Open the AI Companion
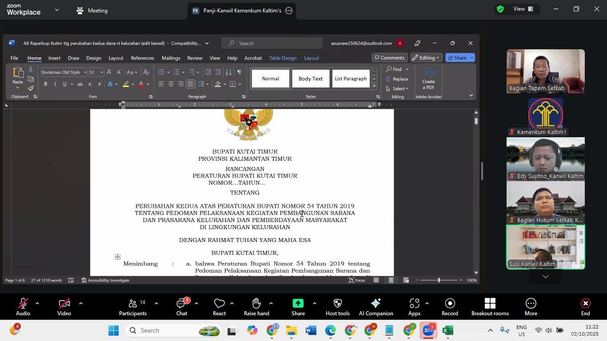Viewport: 607px width, 341px height. click(x=376, y=307)
